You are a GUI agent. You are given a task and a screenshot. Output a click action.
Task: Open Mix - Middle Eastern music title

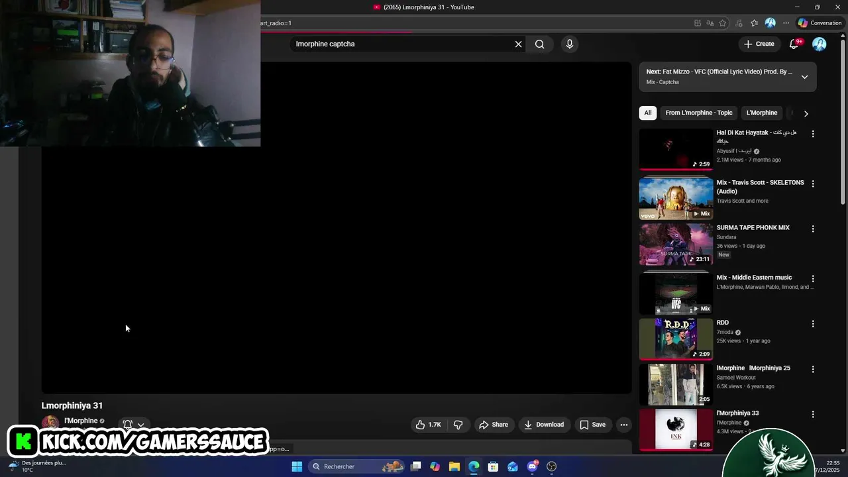pos(754,278)
